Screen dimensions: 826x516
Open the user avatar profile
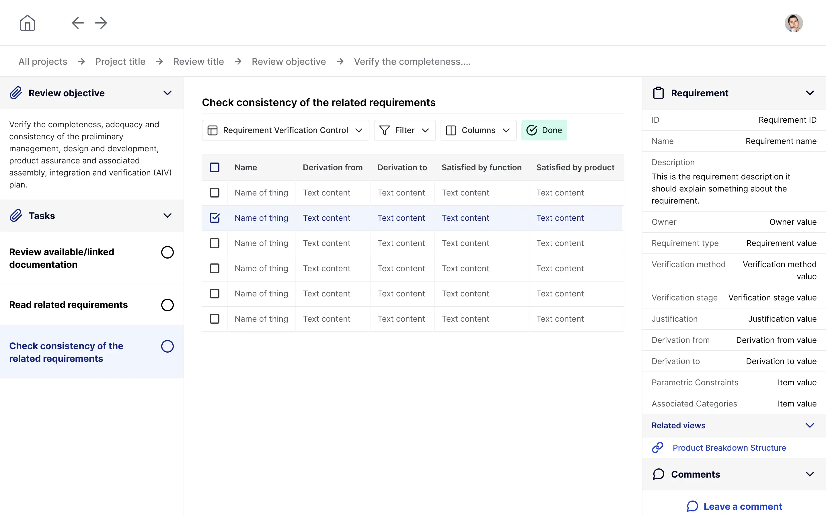coord(794,23)
